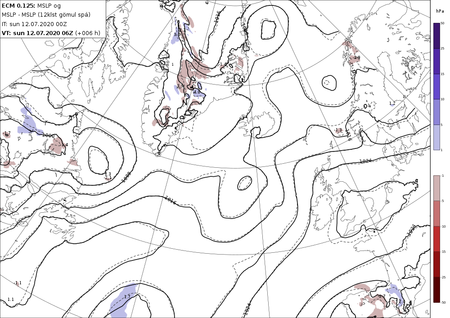Click the darkest purple legend band between 25 and 50
Screen dimensions: 450x318
pos(436,36)
